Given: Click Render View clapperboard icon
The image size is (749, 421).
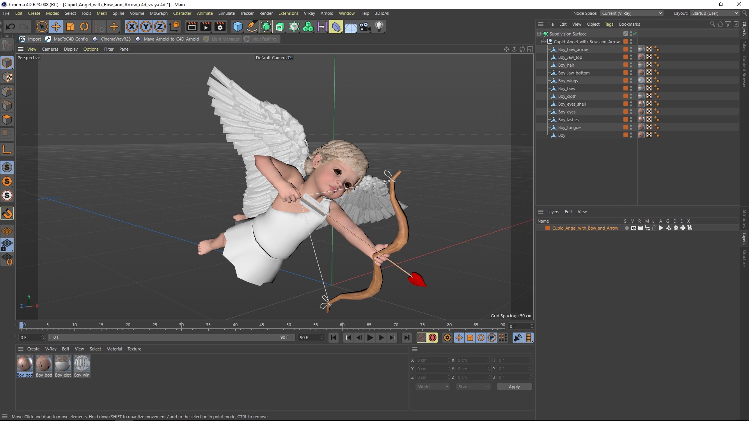Looking at the screenshot, I should click(192, 27).
